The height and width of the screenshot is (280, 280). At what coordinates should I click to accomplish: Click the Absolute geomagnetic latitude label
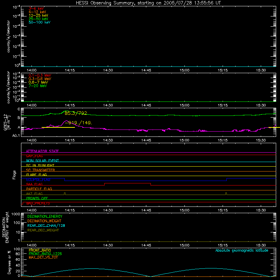point(242,250)
